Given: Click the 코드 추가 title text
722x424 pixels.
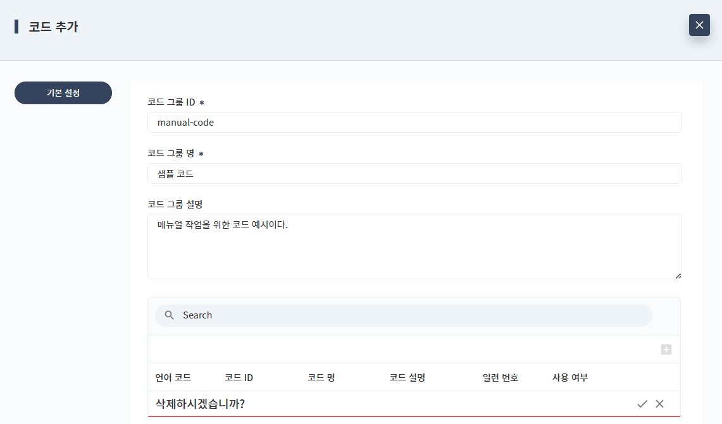Looking at the screenshot, I should [53, 27].
